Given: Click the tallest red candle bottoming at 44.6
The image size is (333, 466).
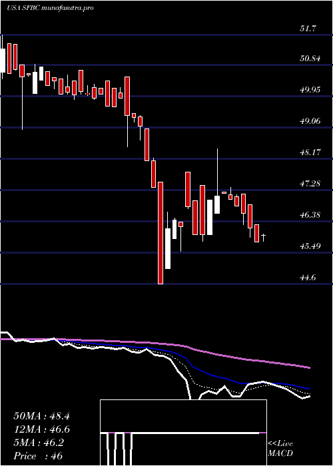Looking at the screenshot, I should [161, 233].
